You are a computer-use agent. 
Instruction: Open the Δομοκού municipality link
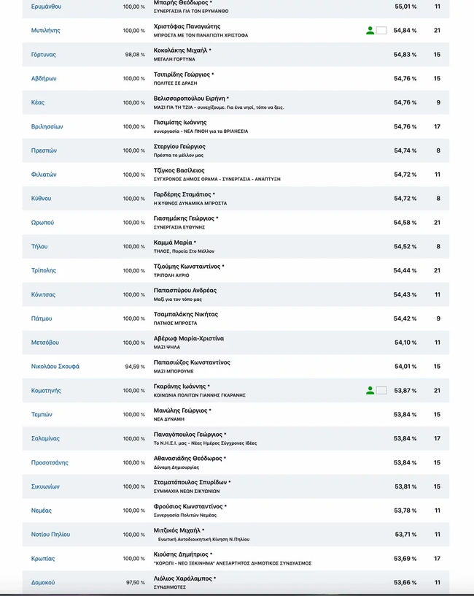[x=42, y=583]
